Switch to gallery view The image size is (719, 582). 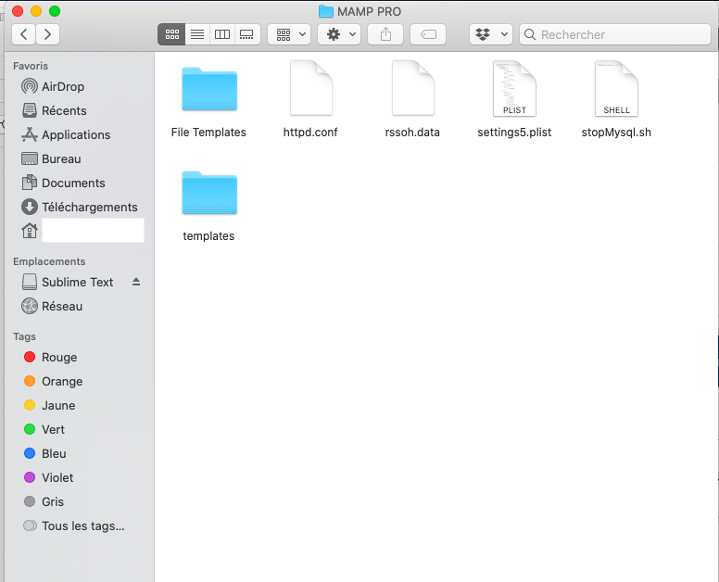(247, 34)
